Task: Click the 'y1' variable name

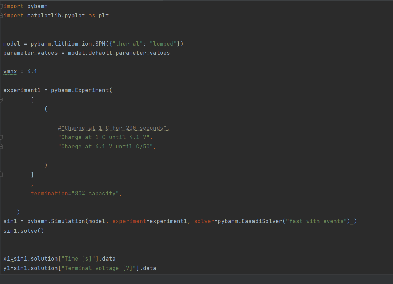Action: [7, 268]
